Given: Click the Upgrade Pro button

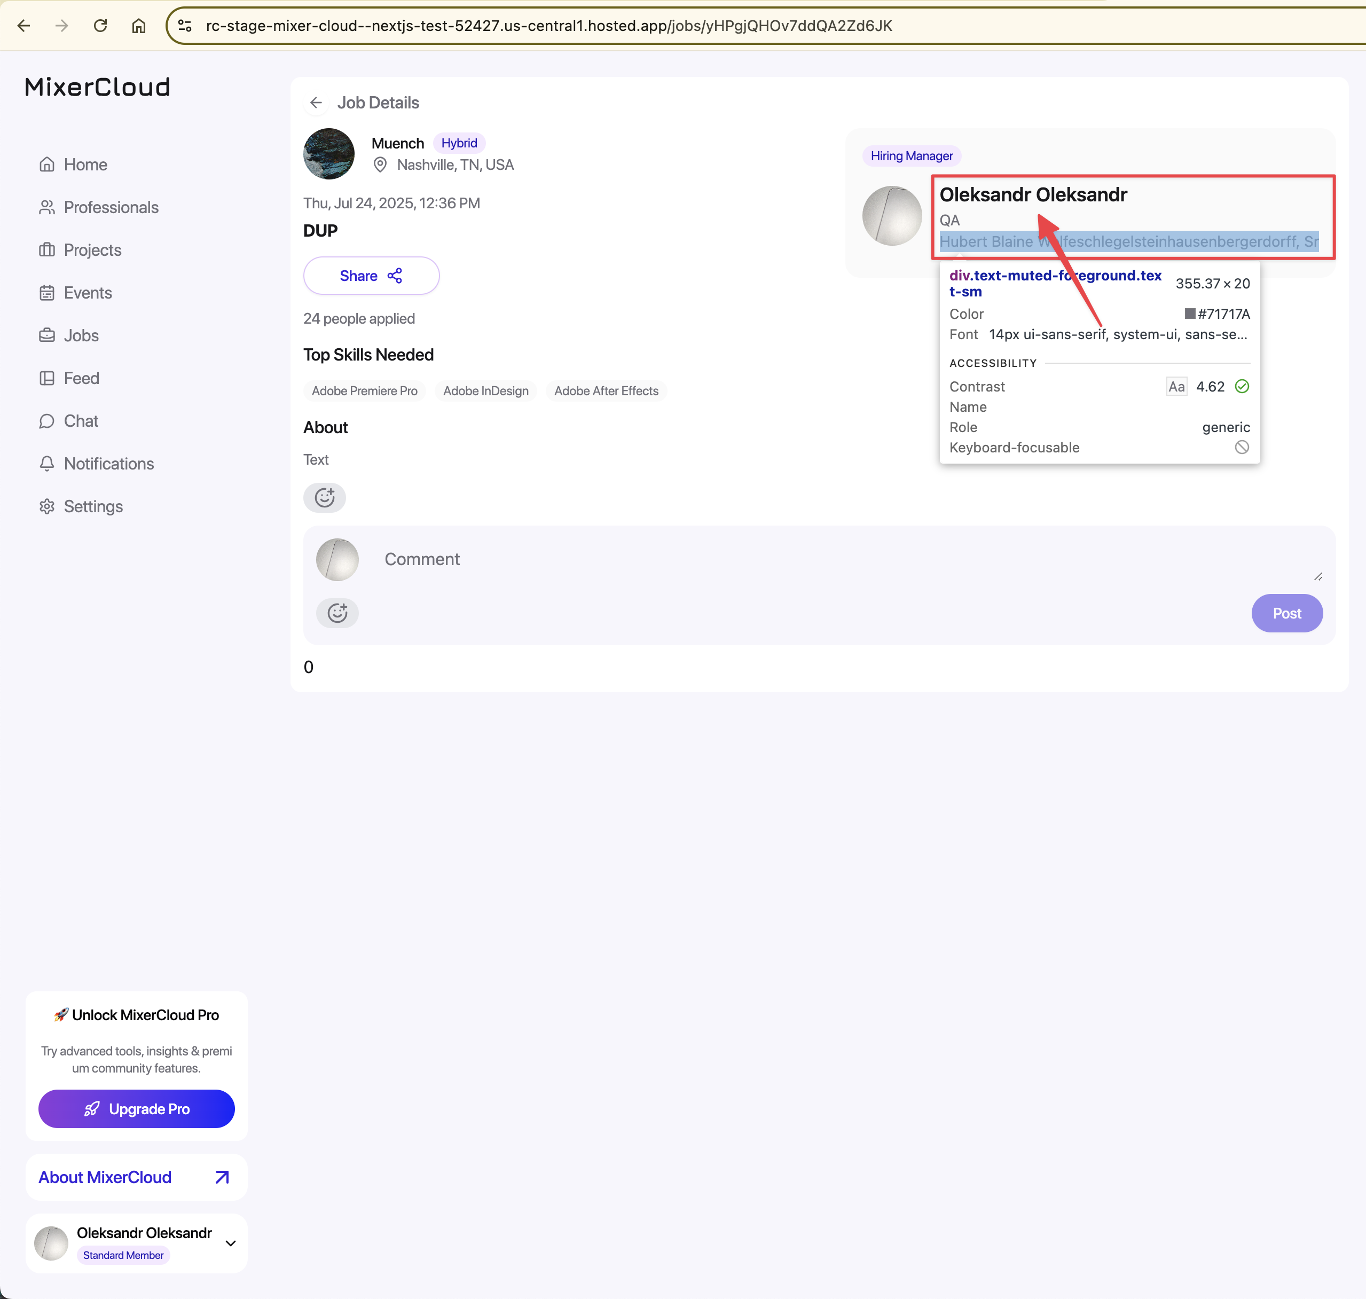Looking at the screenshot, I should [136, 1108].
